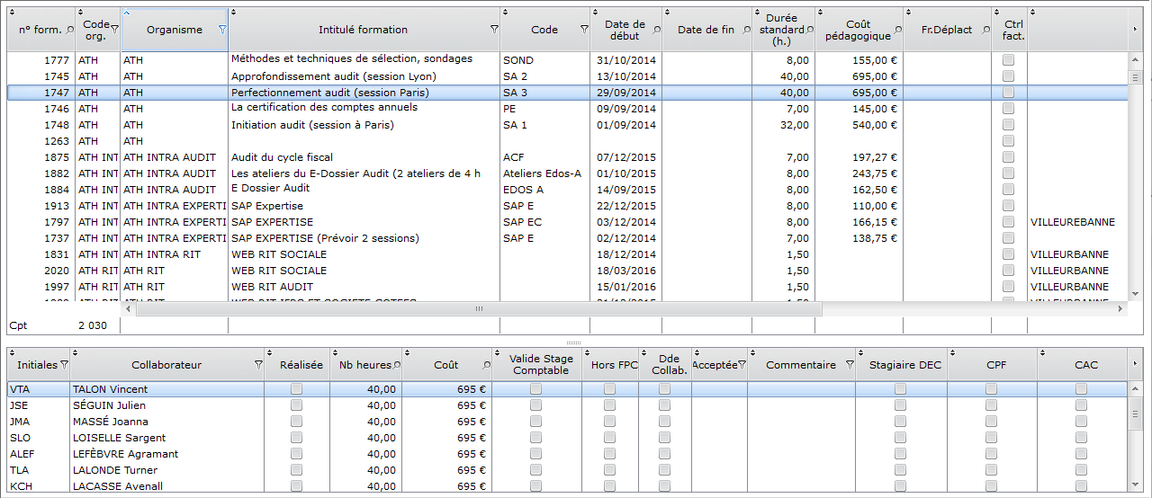Toggle Ctrl fact. checkbox for SAP Expertise row 1913
Screen dimensions: 1152x498
point(1008,206)
